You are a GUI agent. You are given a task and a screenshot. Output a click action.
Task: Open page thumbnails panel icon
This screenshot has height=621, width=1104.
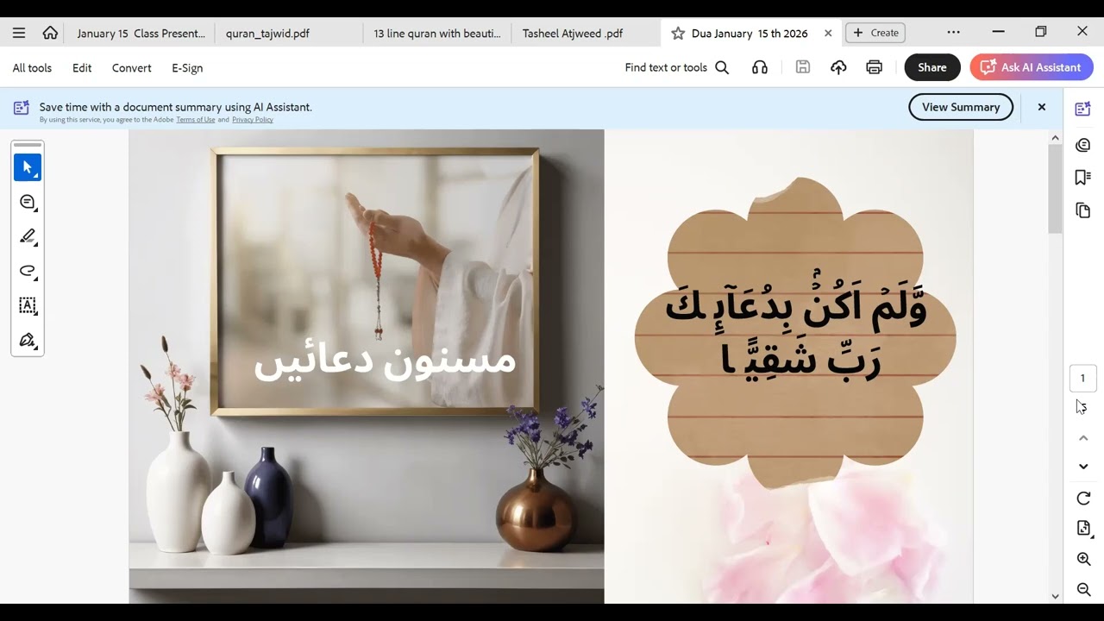pyautogui.click(x=1083, y=210)
